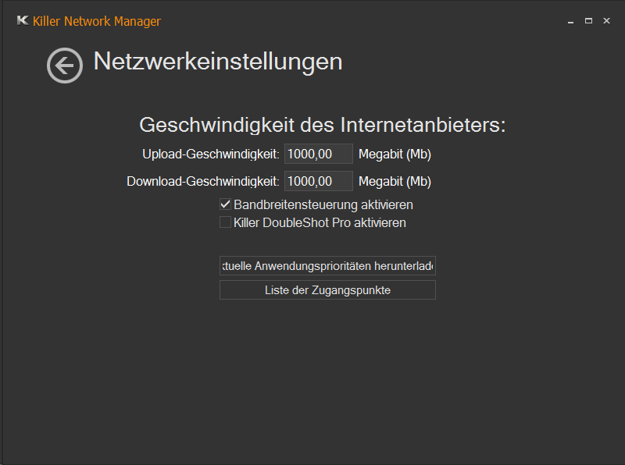
Task: Click the Upload-Geschwindigkeit label
Action: (211, 154)
